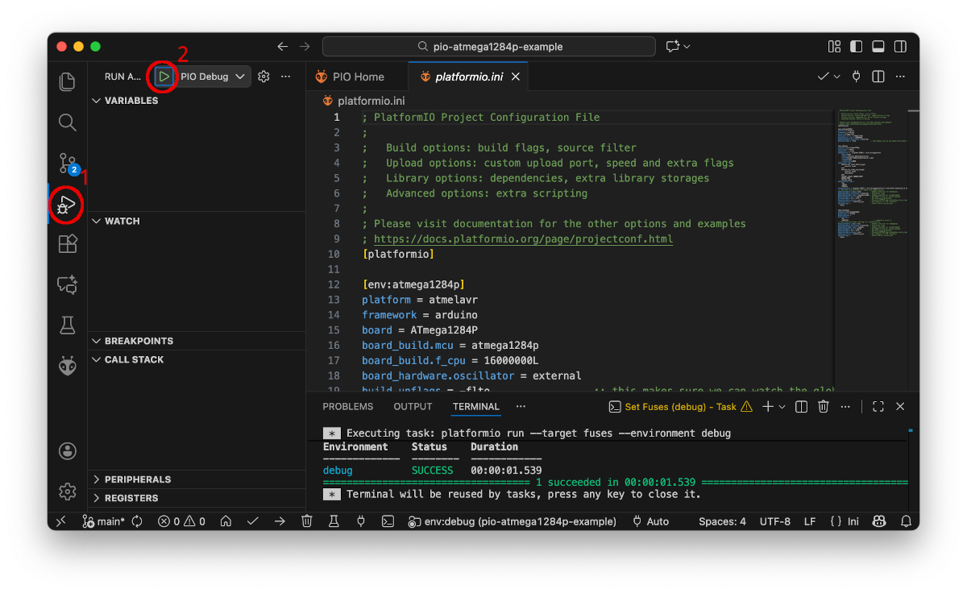This screenshot has height=593, width=967.
Task: Open the PlatformIO alien icon in activity bar
Action: pos(68,367)
